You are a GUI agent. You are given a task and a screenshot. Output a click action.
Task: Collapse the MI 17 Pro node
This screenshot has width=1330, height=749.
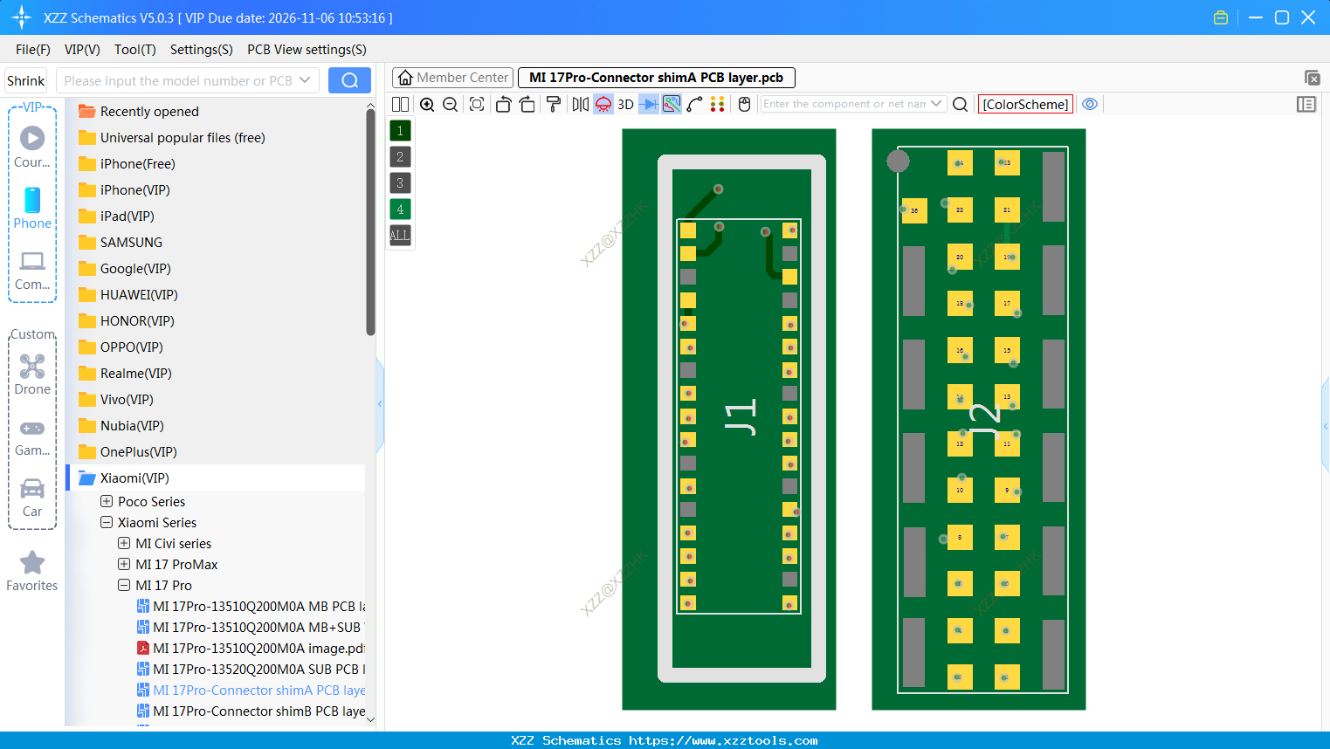[x=124, y=585]
